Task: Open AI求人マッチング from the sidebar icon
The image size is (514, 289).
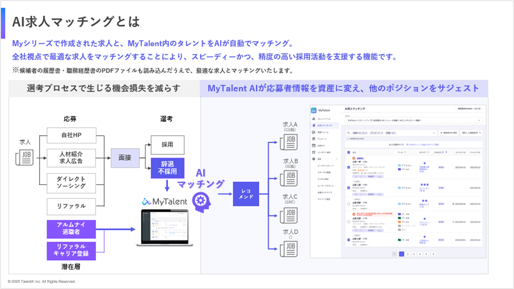Action: [x=314, y=126]
